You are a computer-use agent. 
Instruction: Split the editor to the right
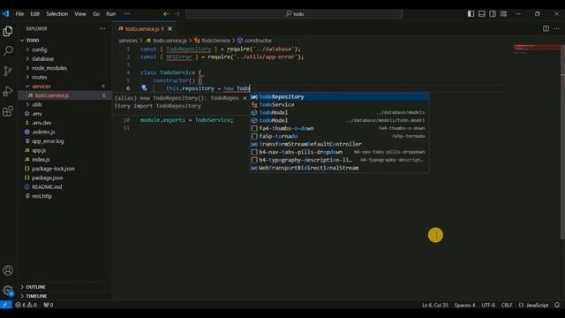(546, 28)
